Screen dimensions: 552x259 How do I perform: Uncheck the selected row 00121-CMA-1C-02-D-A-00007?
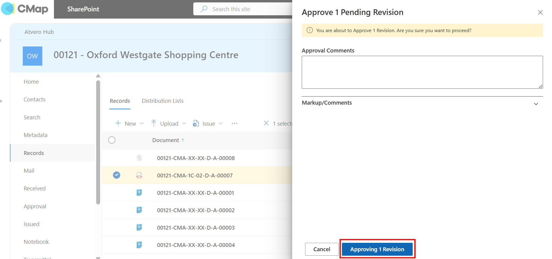tap(117, 175)
